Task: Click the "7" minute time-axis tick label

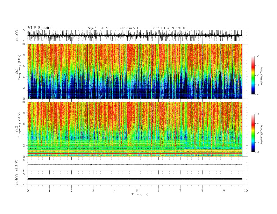Action: coord(180,191)
